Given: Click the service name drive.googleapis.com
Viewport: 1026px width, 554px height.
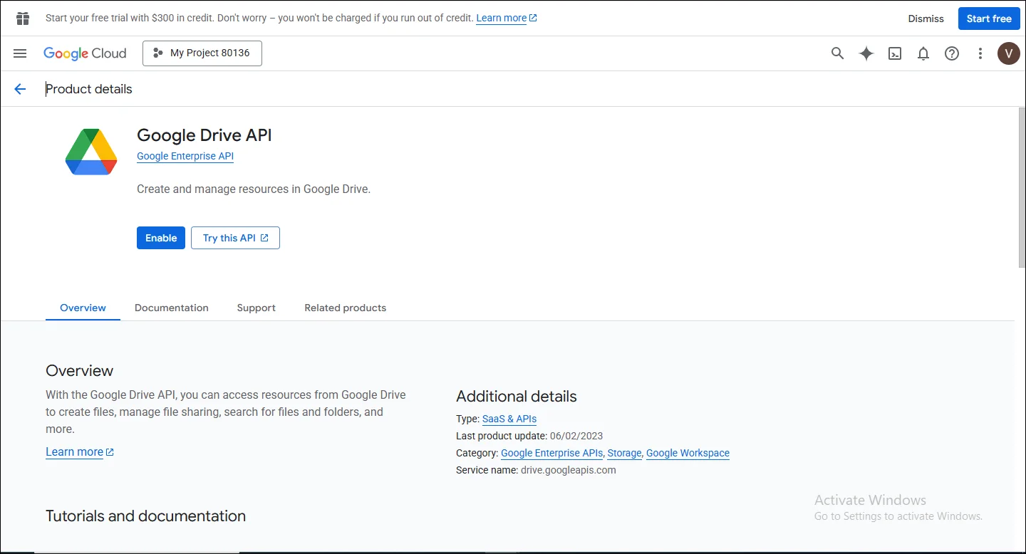Looking at the screenshot, I should coord(569,470).
